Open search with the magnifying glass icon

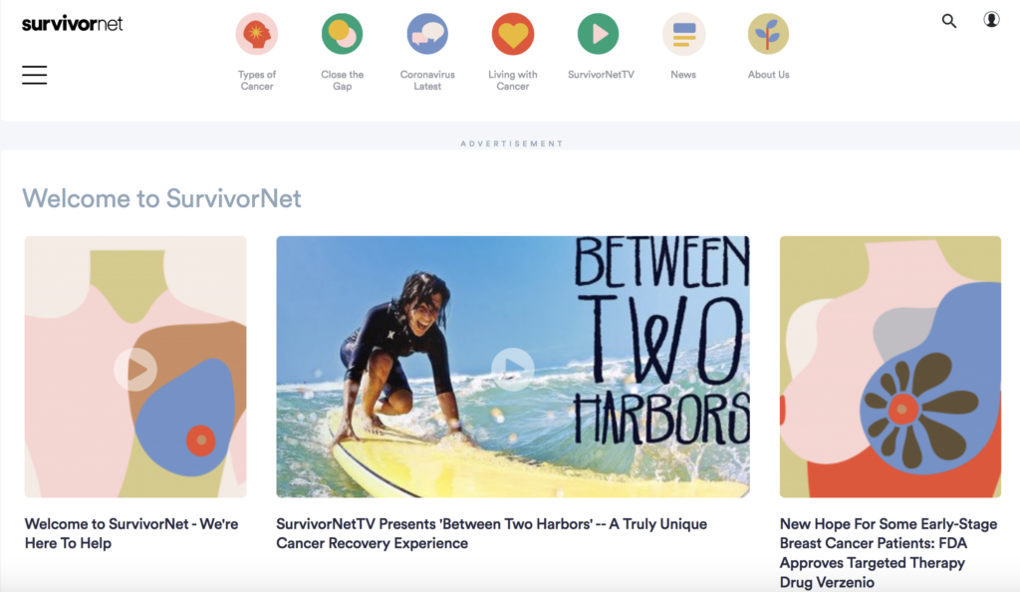coord(949,21)
